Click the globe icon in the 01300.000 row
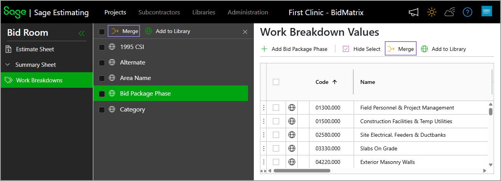This screenshot has width=501, height=181. pos(292,108)
